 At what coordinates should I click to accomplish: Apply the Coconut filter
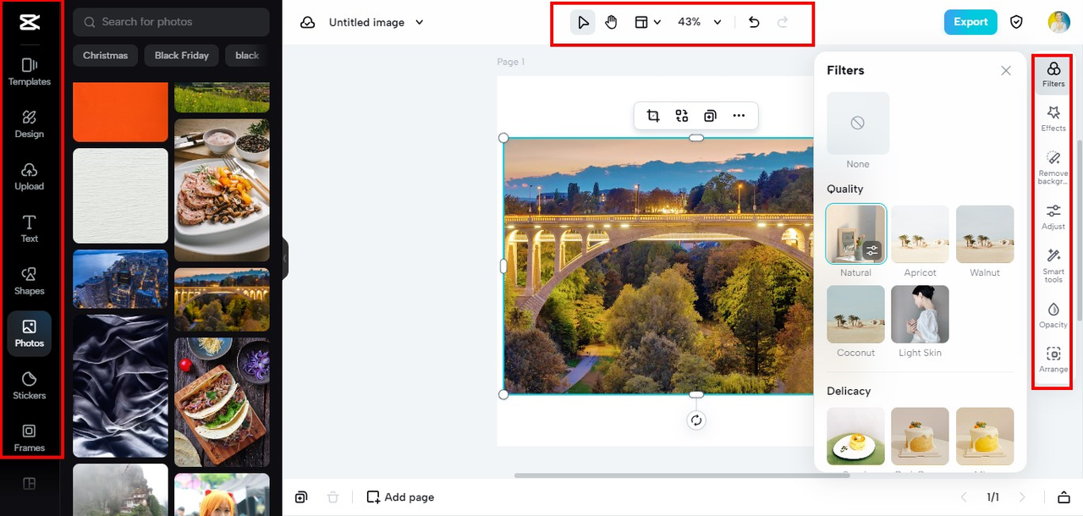coord(855,314)
